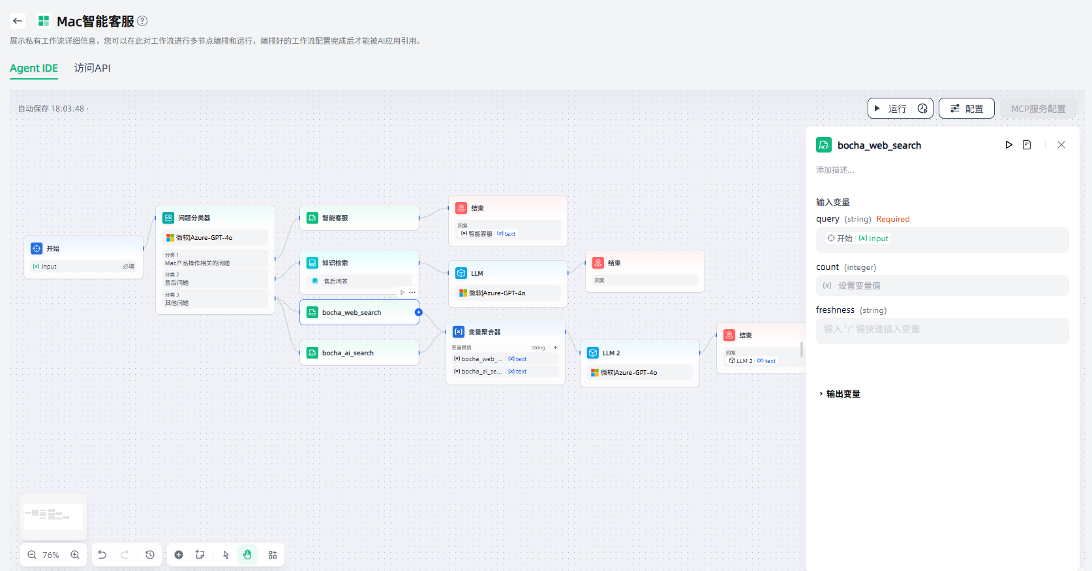Click the zoom in magnifier icon
Screen dimensions: 1092x571
point(75,555)
